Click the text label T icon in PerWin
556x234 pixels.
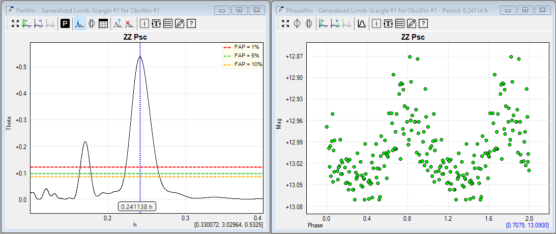(x=156, y=23)
